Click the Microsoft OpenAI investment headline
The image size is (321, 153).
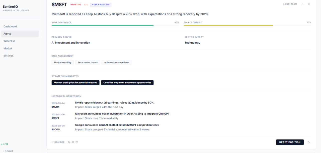122,114
